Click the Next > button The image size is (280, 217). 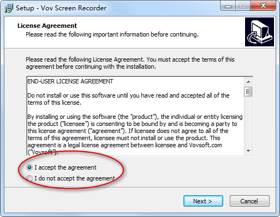[x=203, y=201]
